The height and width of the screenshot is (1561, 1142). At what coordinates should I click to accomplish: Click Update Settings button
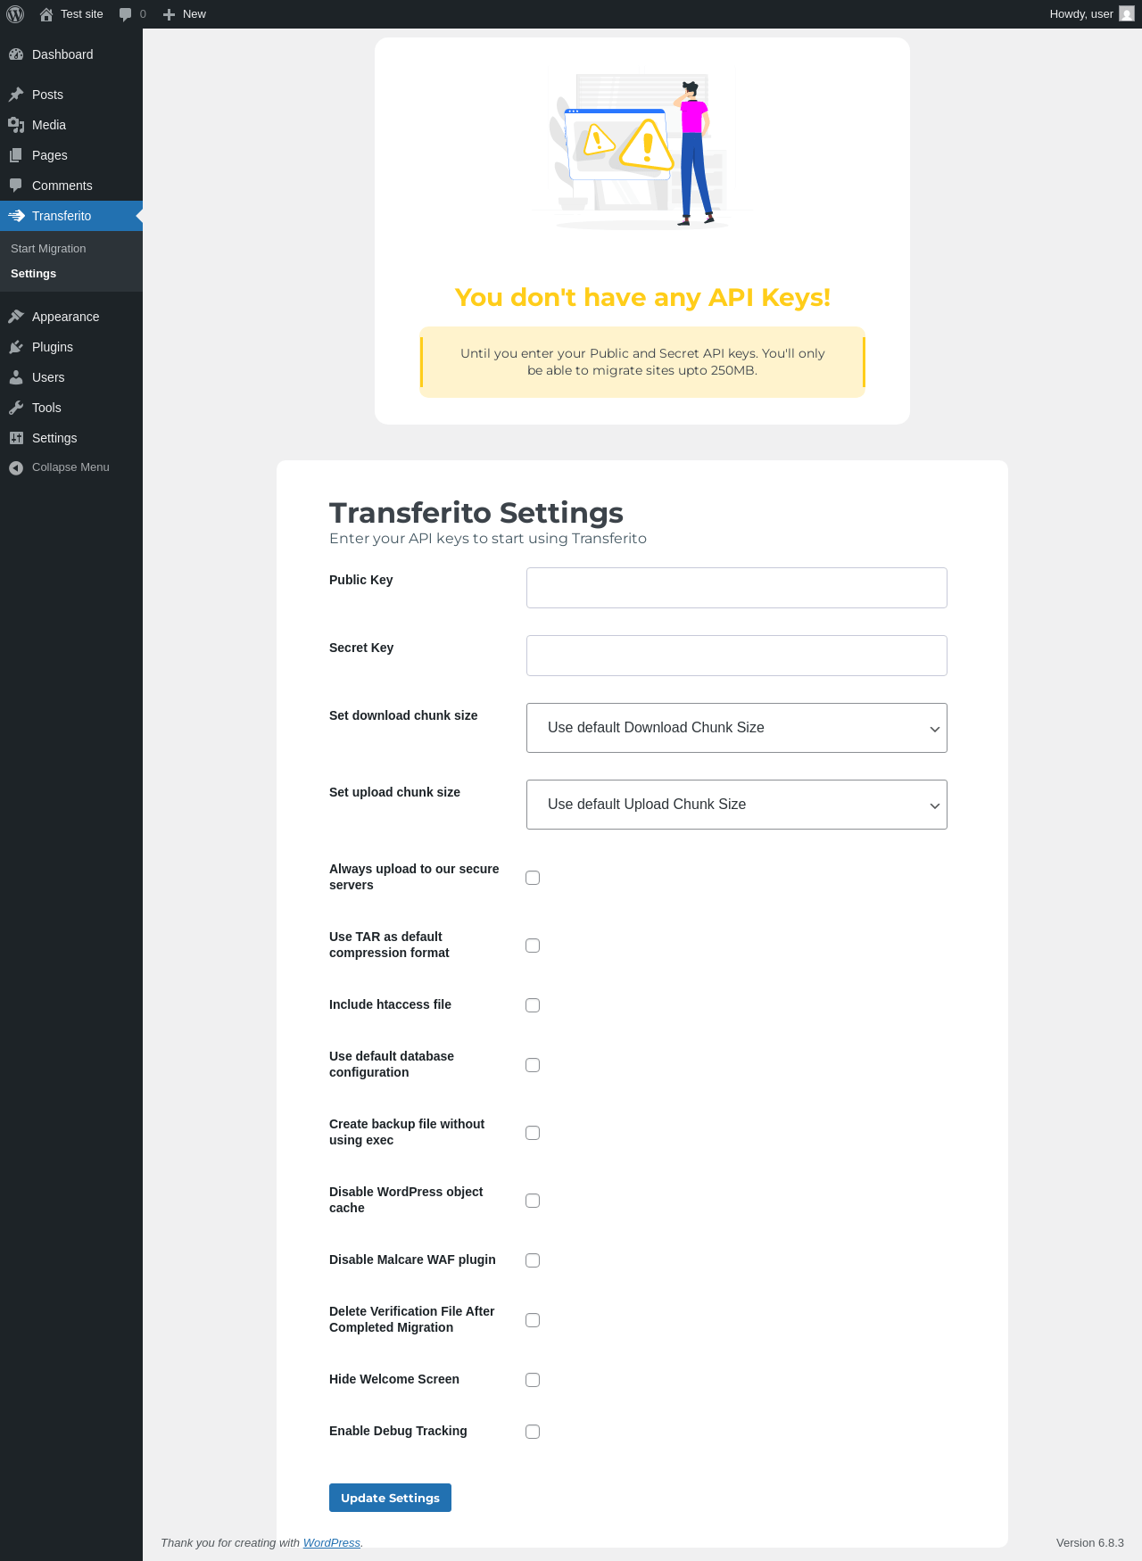point(390,1498)
